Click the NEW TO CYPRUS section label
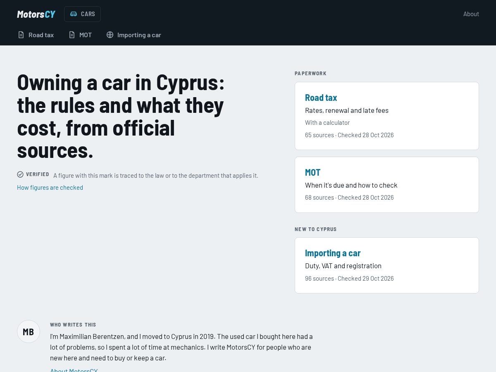Screen dimensions: 496x372 pos(316,229)
